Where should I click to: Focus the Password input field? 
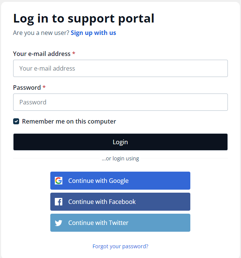[x=120, y=102]
